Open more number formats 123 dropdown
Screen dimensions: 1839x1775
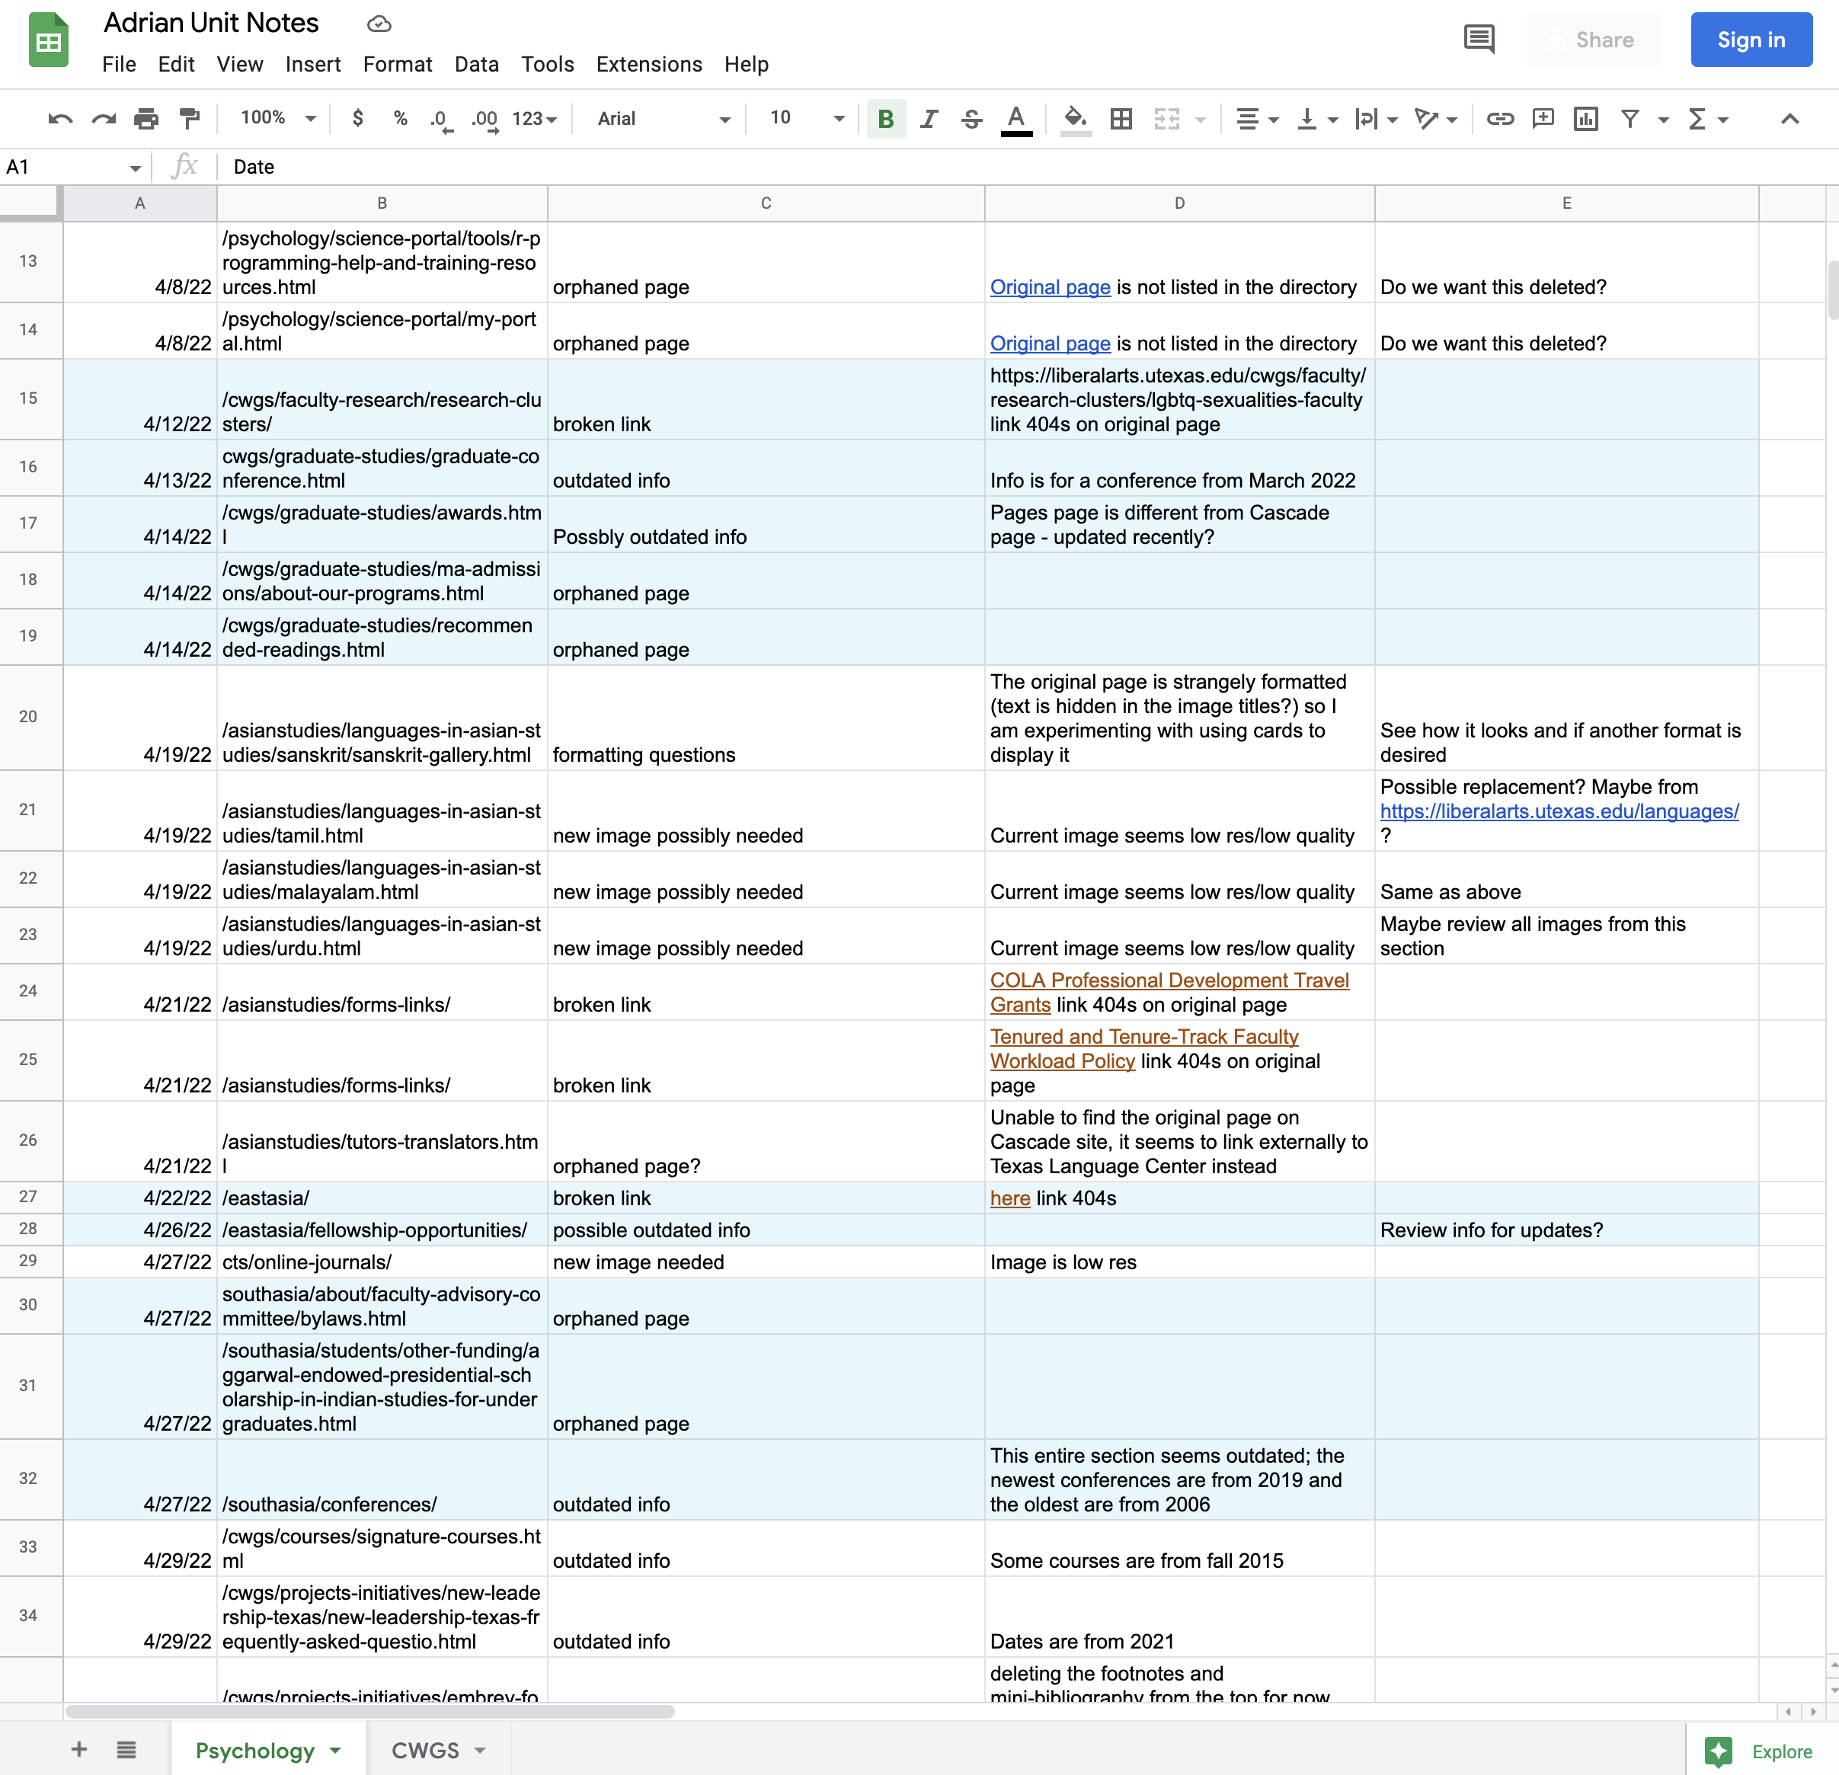[534, 119]
